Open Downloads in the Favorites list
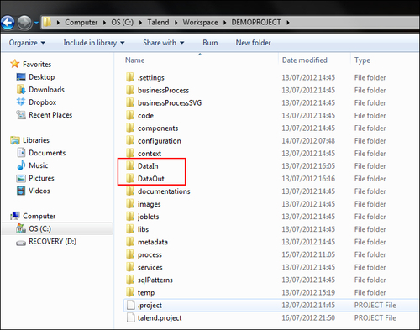 pos(46,90)
